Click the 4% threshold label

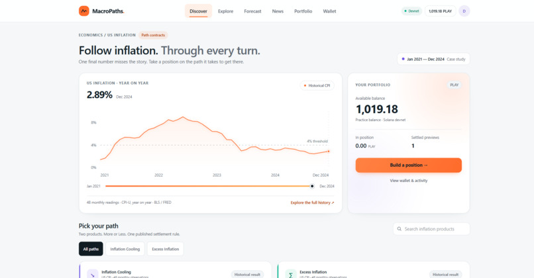[317, 141]
